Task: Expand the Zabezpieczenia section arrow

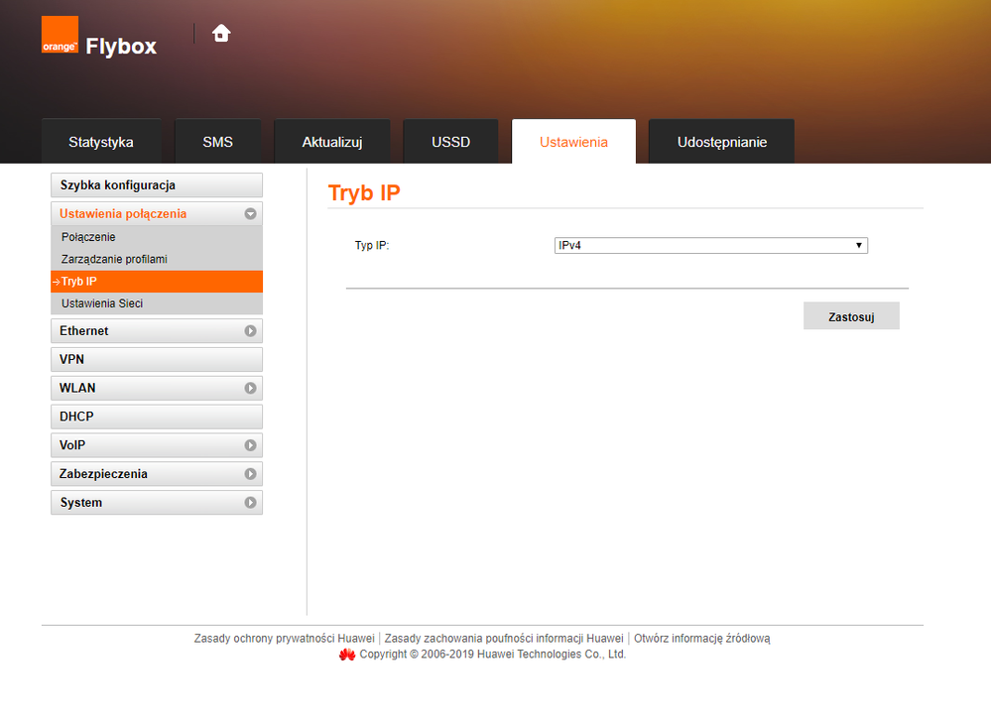Action: [251, 475]
